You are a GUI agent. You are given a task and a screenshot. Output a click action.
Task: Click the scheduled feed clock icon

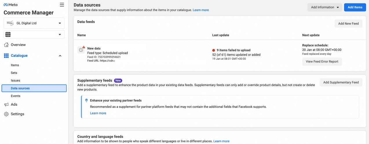(x=81, y=50)
